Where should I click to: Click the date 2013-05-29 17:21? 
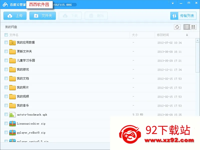(x=169, y=61)
